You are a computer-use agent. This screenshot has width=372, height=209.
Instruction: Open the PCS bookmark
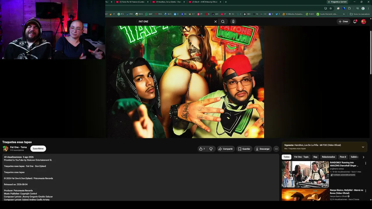pos(121,14)
